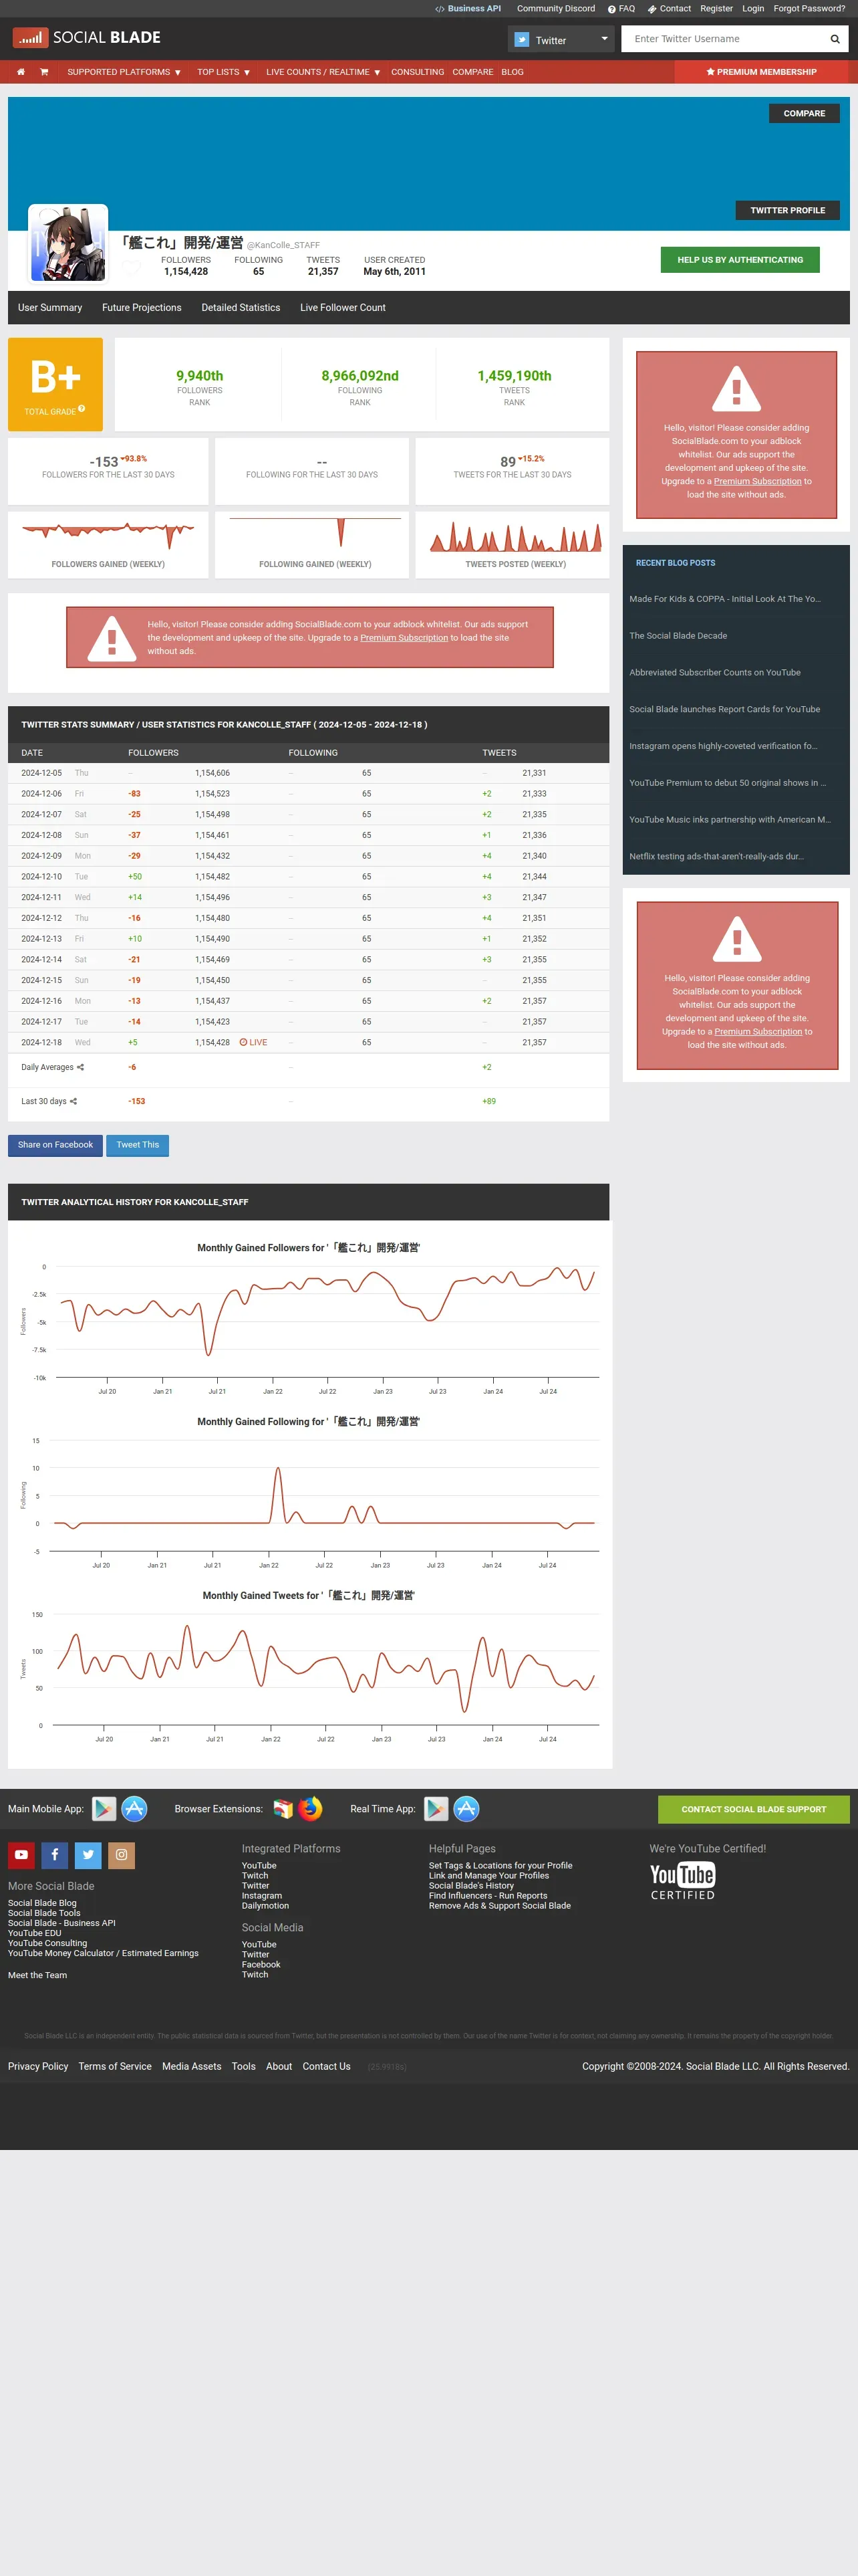
Task: Open blog post The Social Blade Decade
Action: click(x=678, y=636)
